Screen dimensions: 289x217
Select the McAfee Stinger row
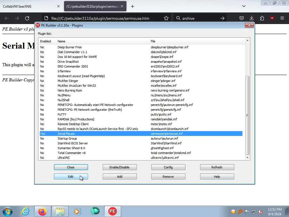point(141,81)
